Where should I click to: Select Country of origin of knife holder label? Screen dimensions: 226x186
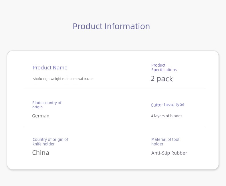pyautogui.click(x=50, y=142)
